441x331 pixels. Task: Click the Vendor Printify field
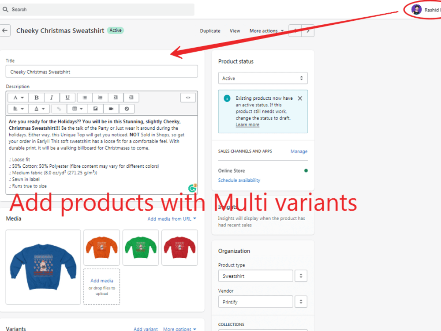pyautogui.click(x=256, y=302)
